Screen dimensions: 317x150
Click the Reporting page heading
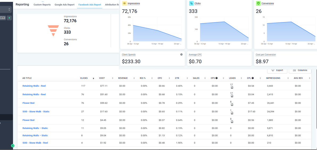(22, 5)
